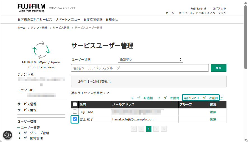The image size is (248, 142).
Task: Click the name/email/group search field
Action: point(140,68)
